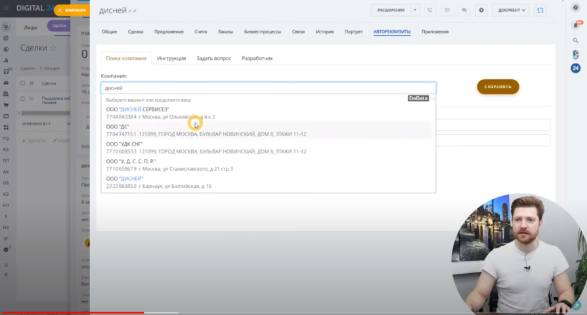
Task: Open the История tab
Action: click(324, 31)
